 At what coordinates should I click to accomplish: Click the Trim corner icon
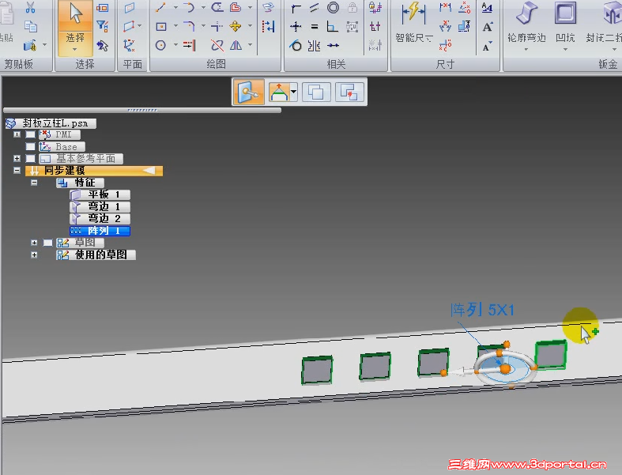tap(217, 26)
